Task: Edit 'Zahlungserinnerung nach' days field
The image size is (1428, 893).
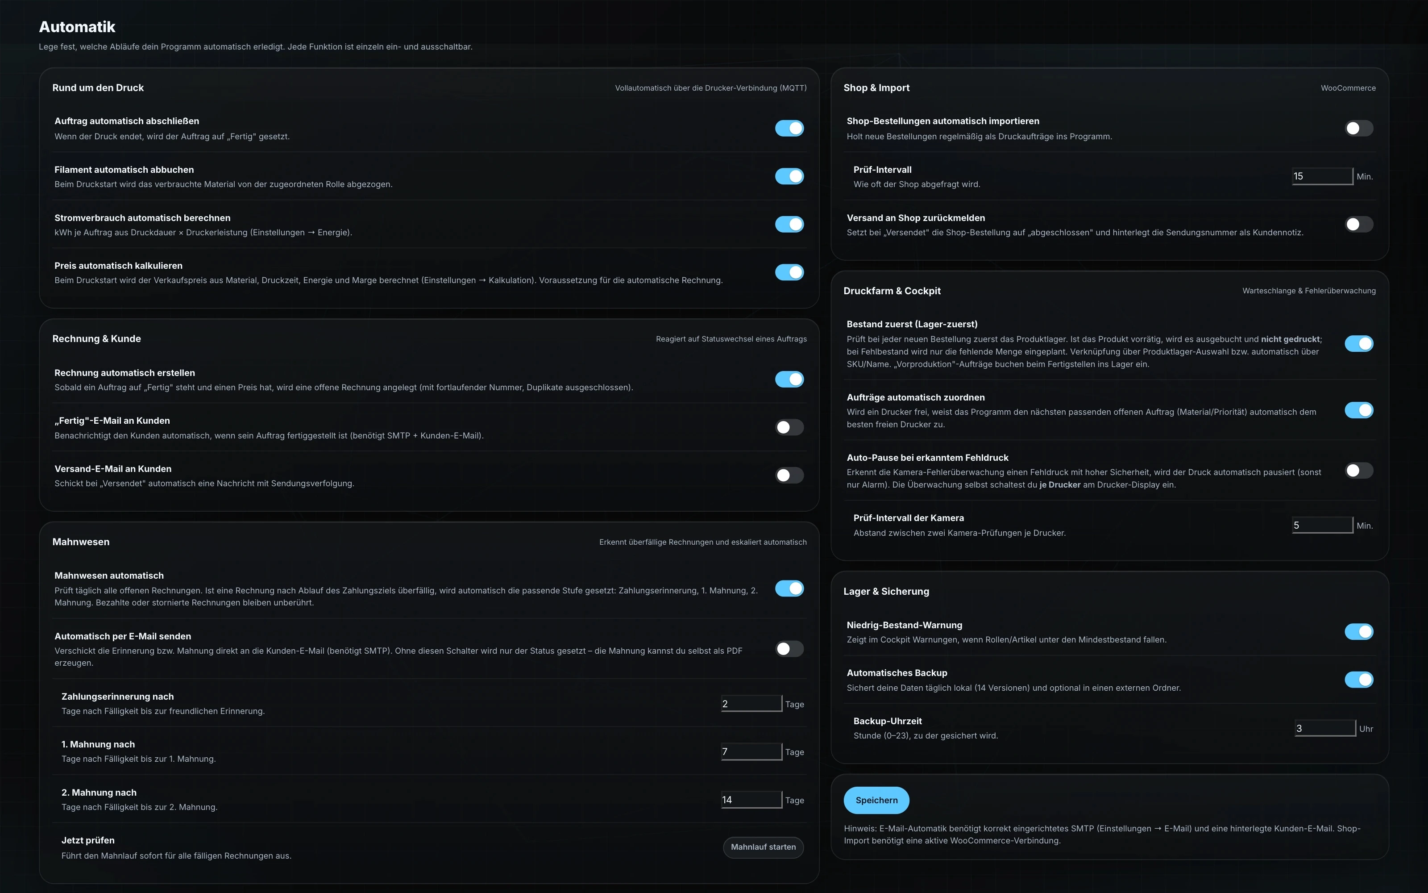Action: click(x=751, y=703)
